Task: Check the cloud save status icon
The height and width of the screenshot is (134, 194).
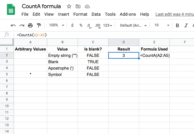Action: tap(87, 6)
